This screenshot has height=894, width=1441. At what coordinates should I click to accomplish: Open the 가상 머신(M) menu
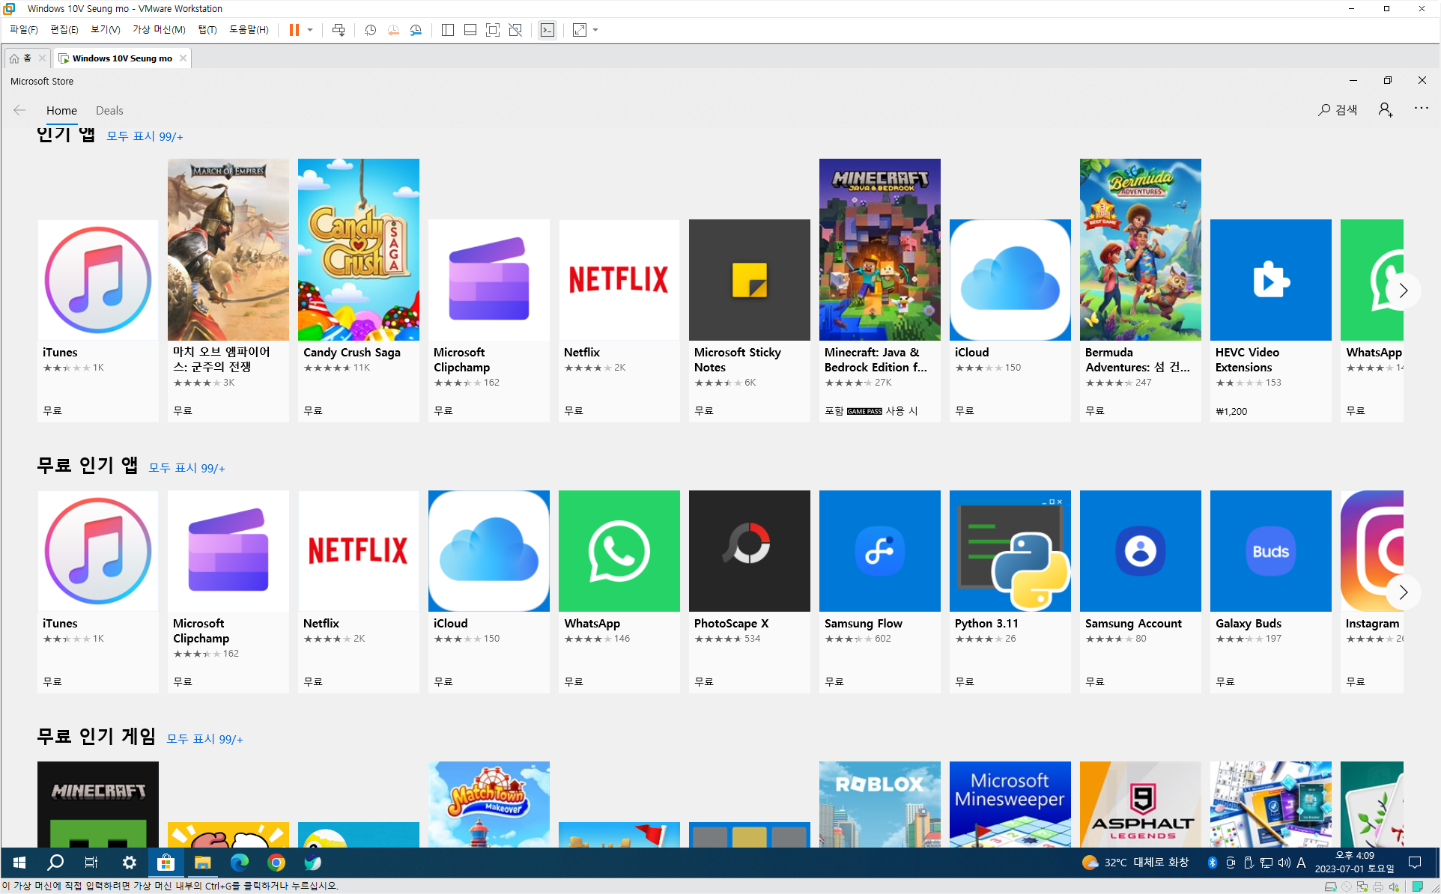159,30
